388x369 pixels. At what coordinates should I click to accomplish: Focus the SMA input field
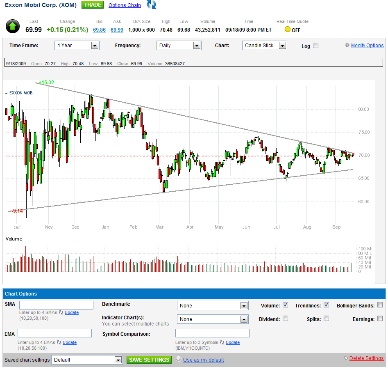point(57,305)
